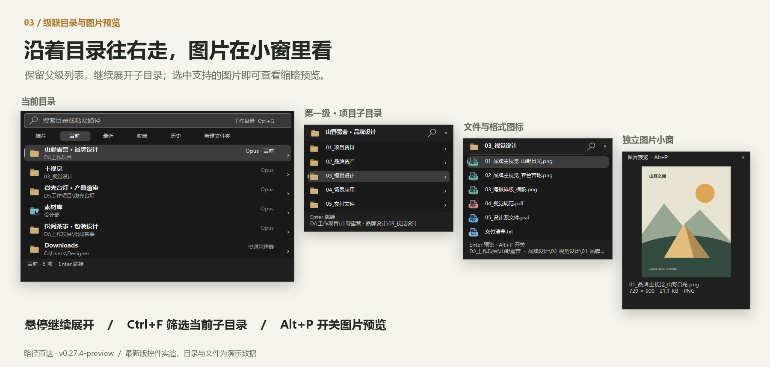Select the 当前 tab
770x367 pixels.
pos(74,136)
